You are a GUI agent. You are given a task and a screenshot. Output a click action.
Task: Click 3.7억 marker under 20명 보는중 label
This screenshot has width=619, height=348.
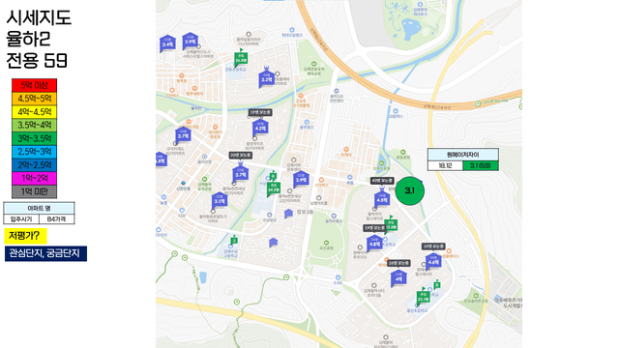[241, 172]
